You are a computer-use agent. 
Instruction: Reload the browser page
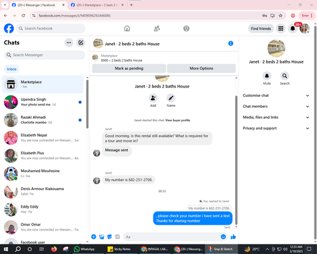[23, 15]
